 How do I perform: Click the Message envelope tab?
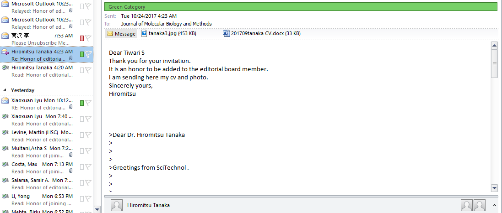coord(121,33)
